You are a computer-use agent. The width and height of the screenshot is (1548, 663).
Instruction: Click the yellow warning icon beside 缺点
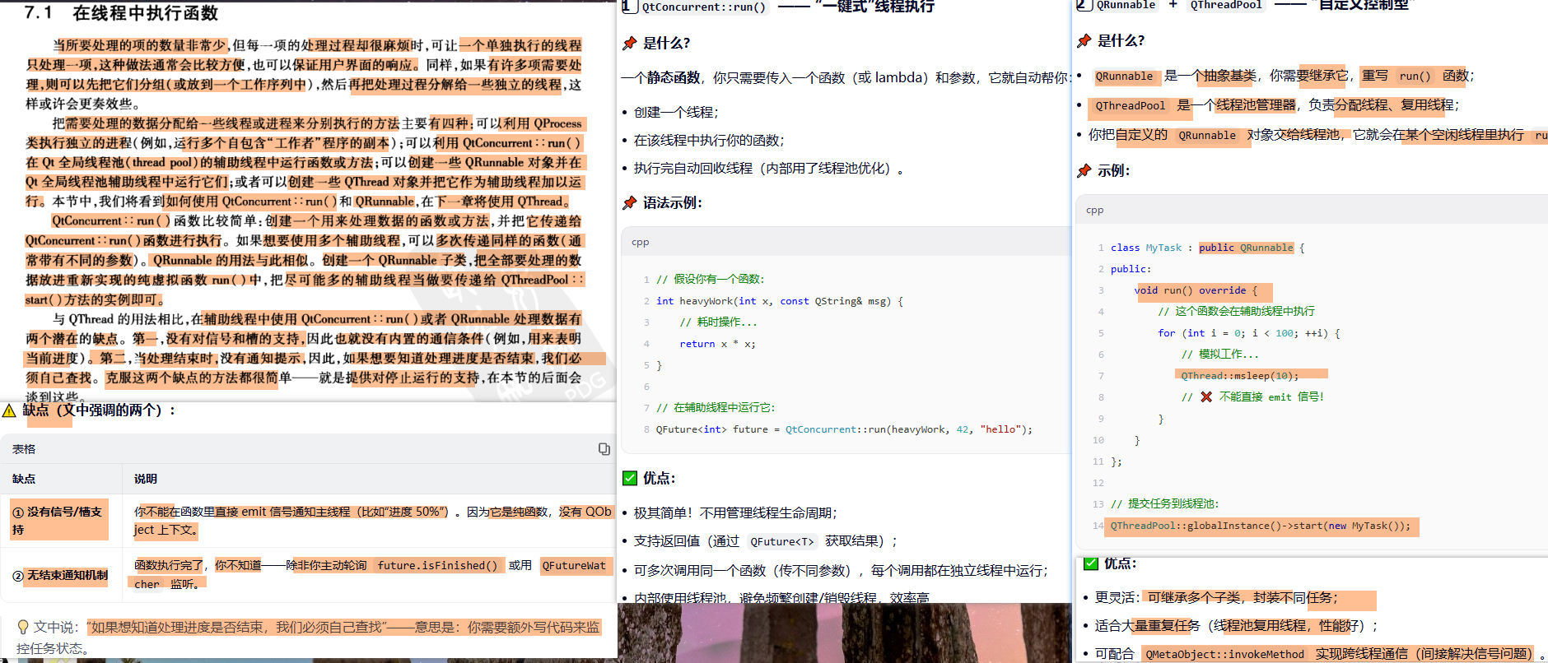click(x=9, y=410)
